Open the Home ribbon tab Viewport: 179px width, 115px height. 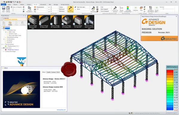coord(9,4)
